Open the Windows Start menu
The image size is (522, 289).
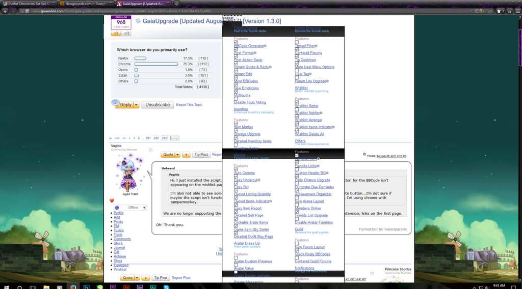coord(6,286)
